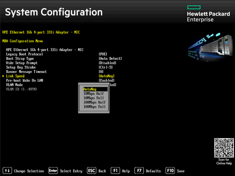Click the Scan for Online Help caption
The image size is (235, 176).
tap(224, 161)
